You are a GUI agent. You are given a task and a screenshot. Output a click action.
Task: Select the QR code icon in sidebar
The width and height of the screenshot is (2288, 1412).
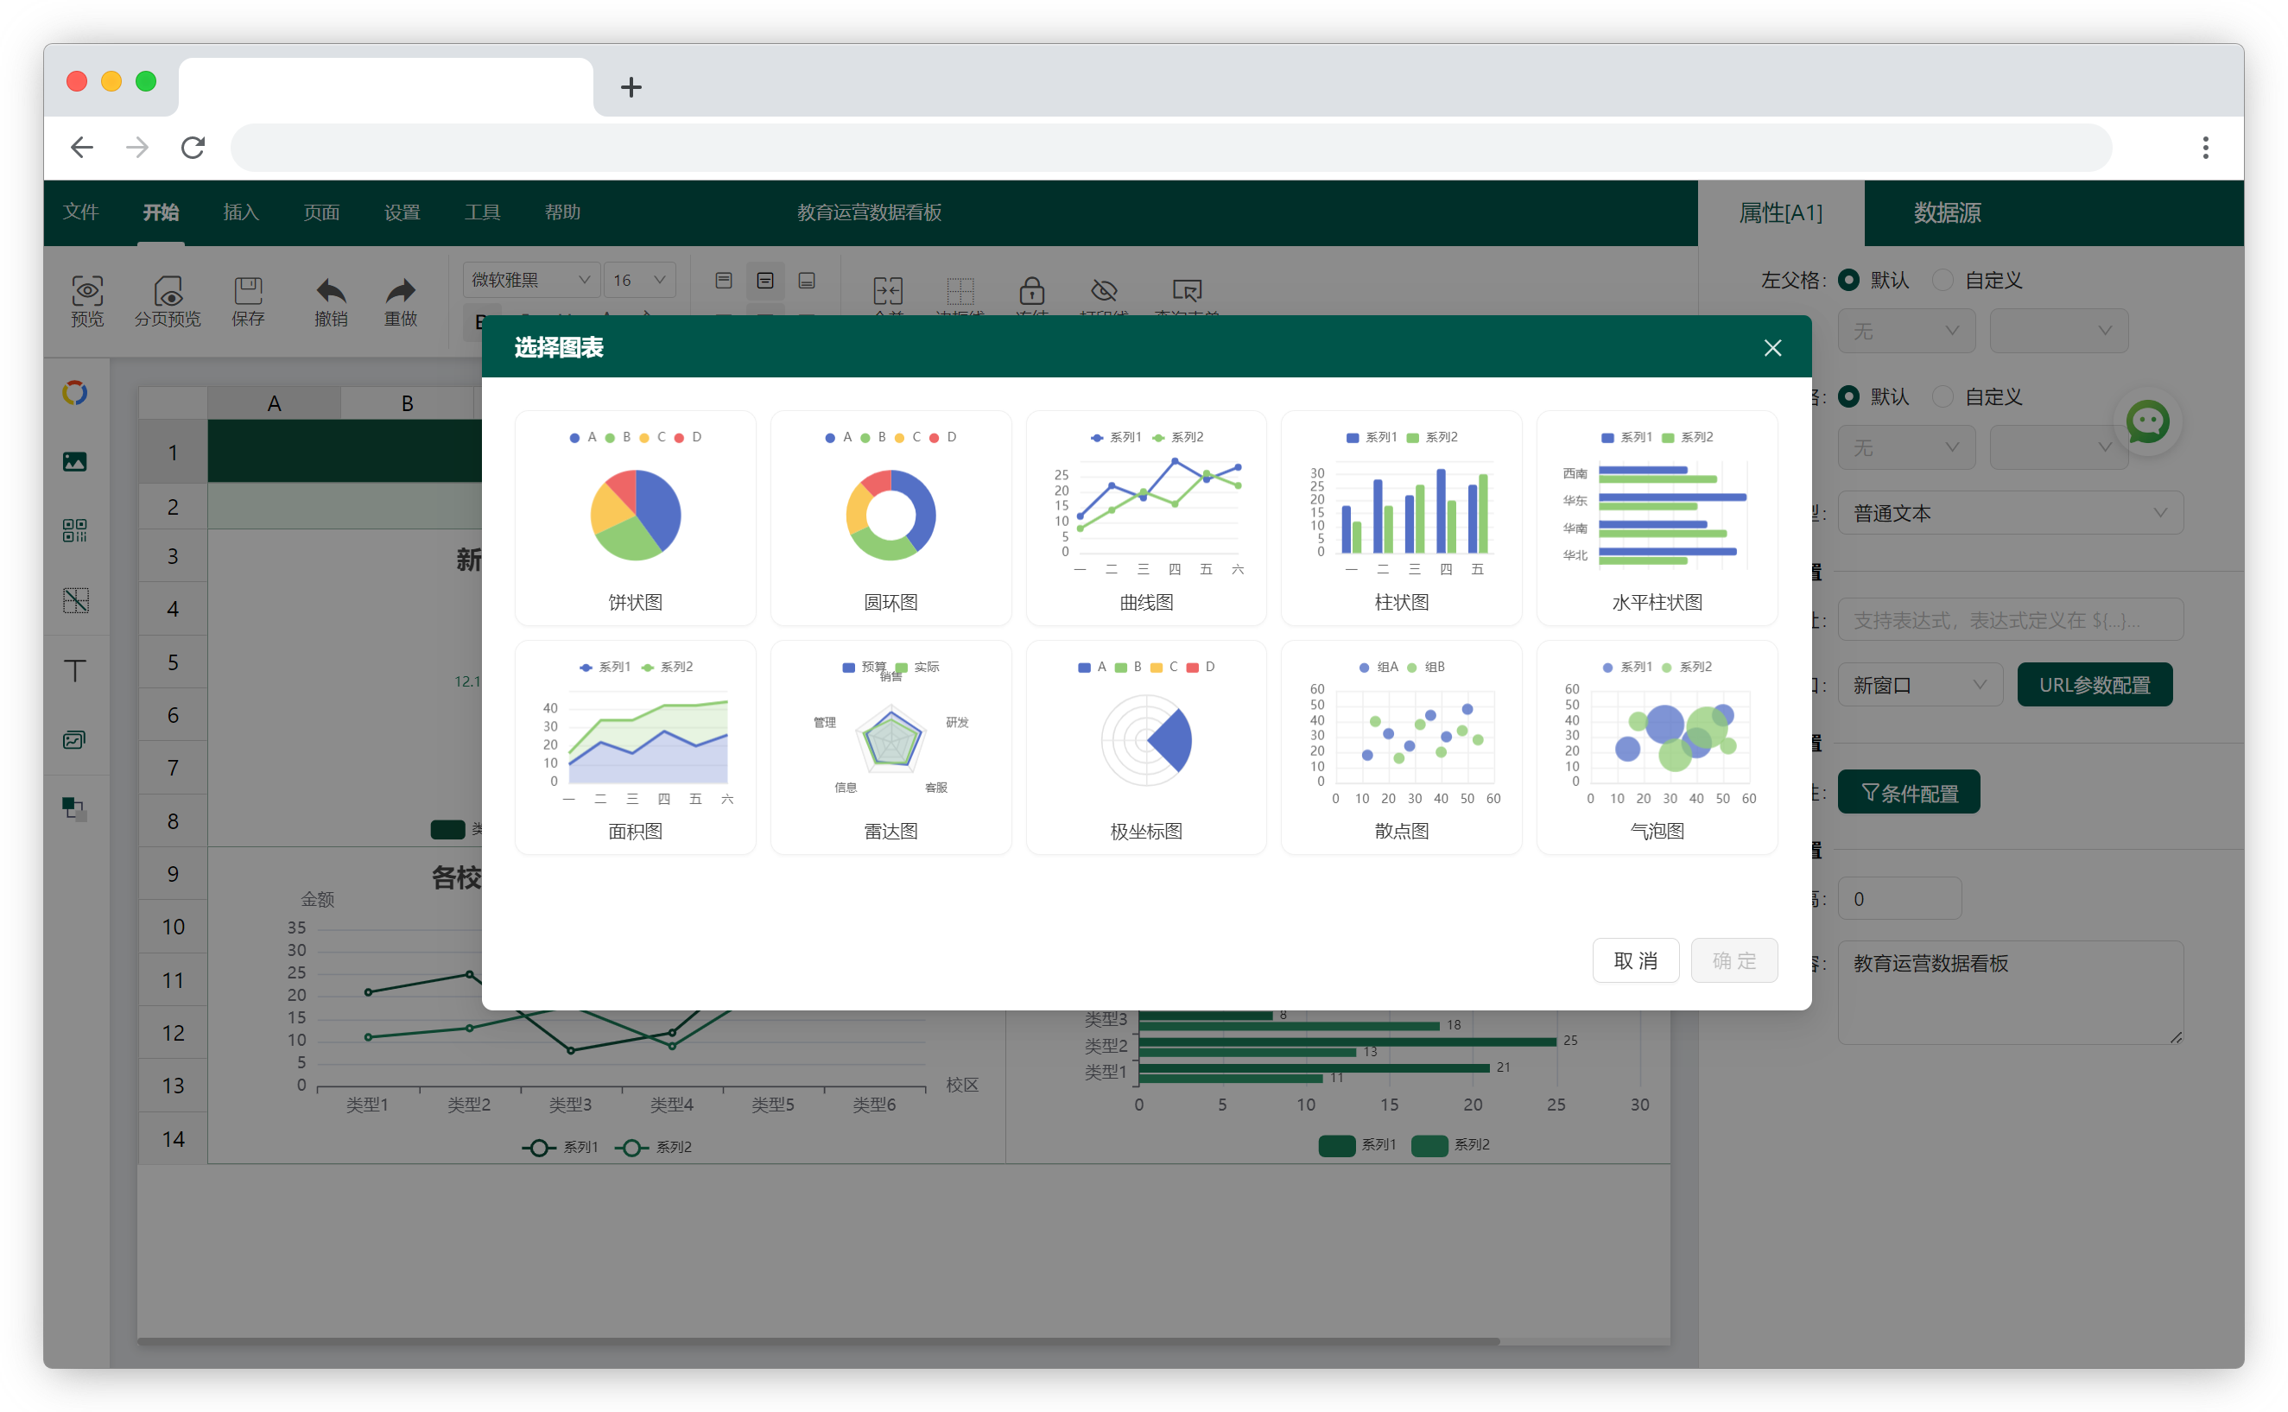[74, 530]
